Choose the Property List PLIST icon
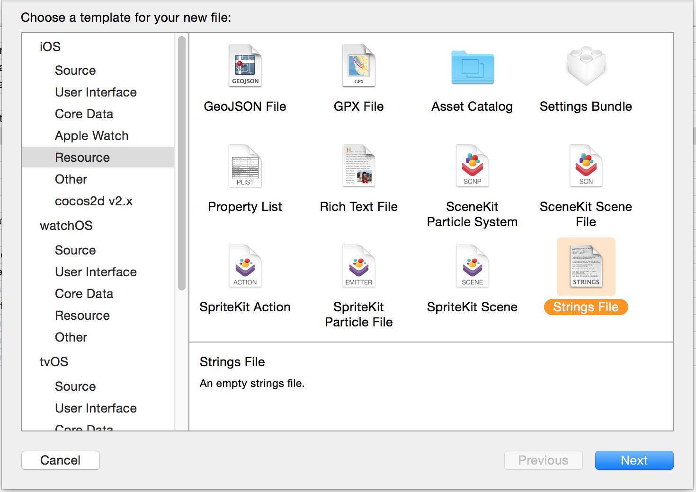Viewport: 696px width, 492px height. pyautogui.click(x=245, y=166)
